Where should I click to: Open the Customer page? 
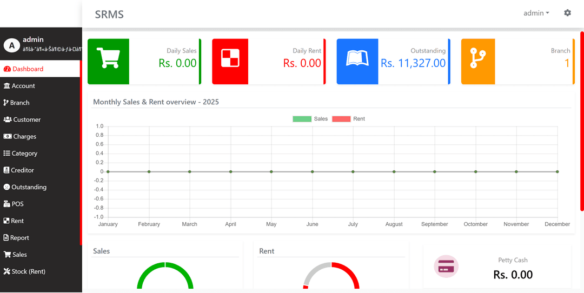click(40, 119)
